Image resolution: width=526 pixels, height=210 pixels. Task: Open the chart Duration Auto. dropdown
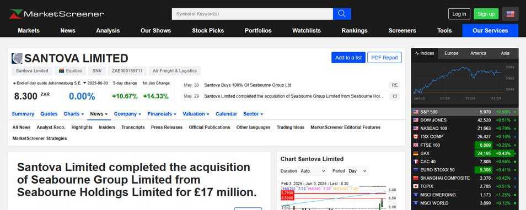(313, 171)
